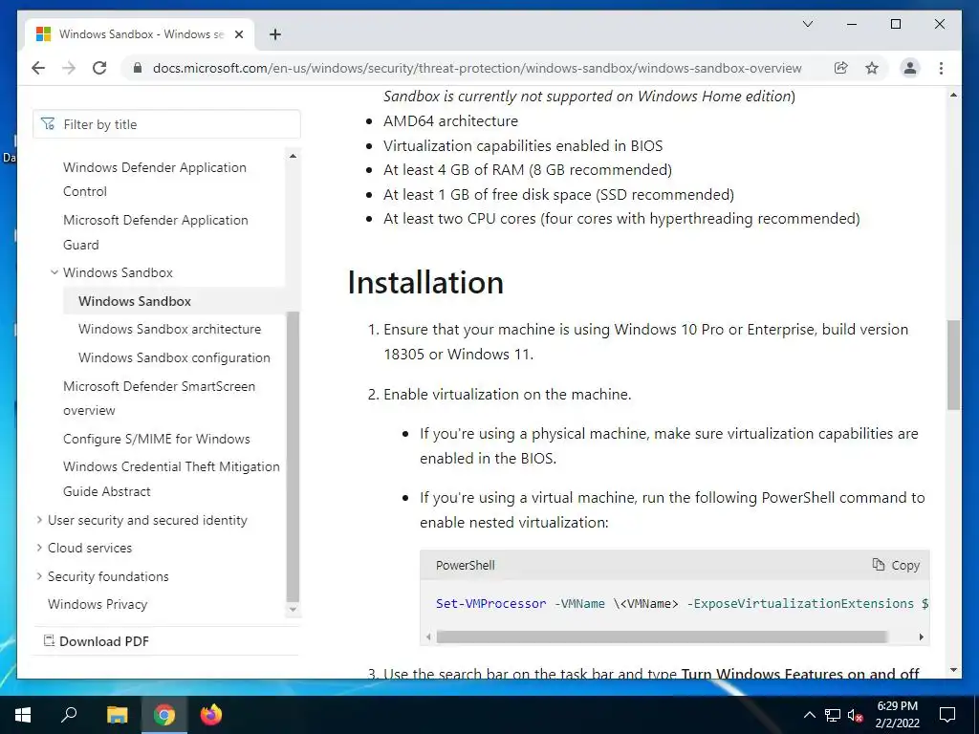Open Microsoft Defender Application Guard
The height and width of the screenshot is (734, 979).
(x=156, y=232)
